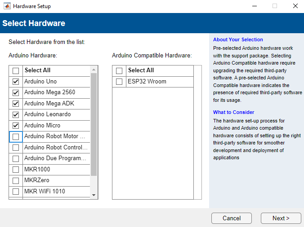
Task: Select the Arduino Robot Motor label
Action: tap(55, 136)
